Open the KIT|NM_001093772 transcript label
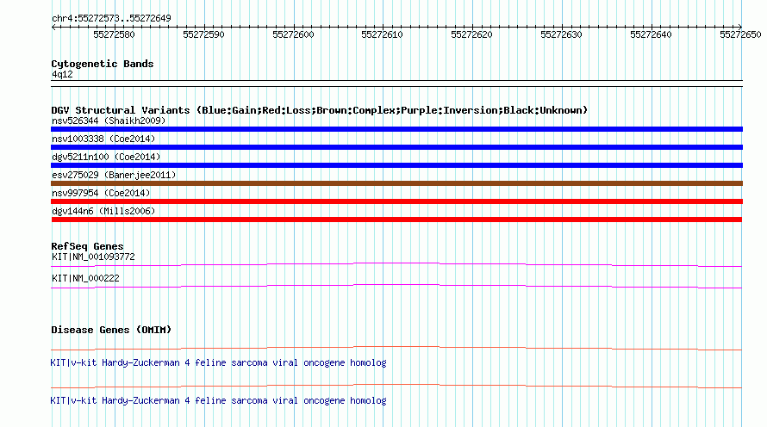767x427 pixels. (x=93, y=257)
